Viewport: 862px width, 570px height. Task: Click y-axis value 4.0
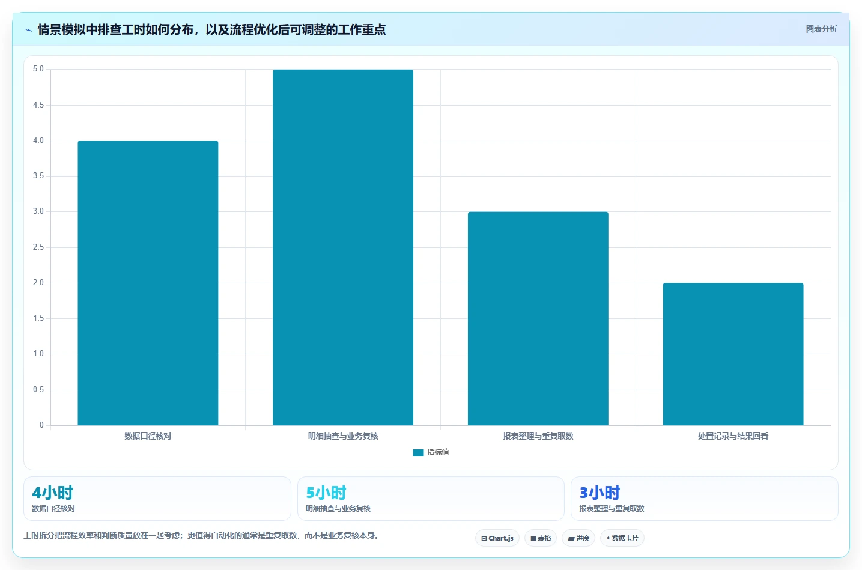[x=38, y=141]
